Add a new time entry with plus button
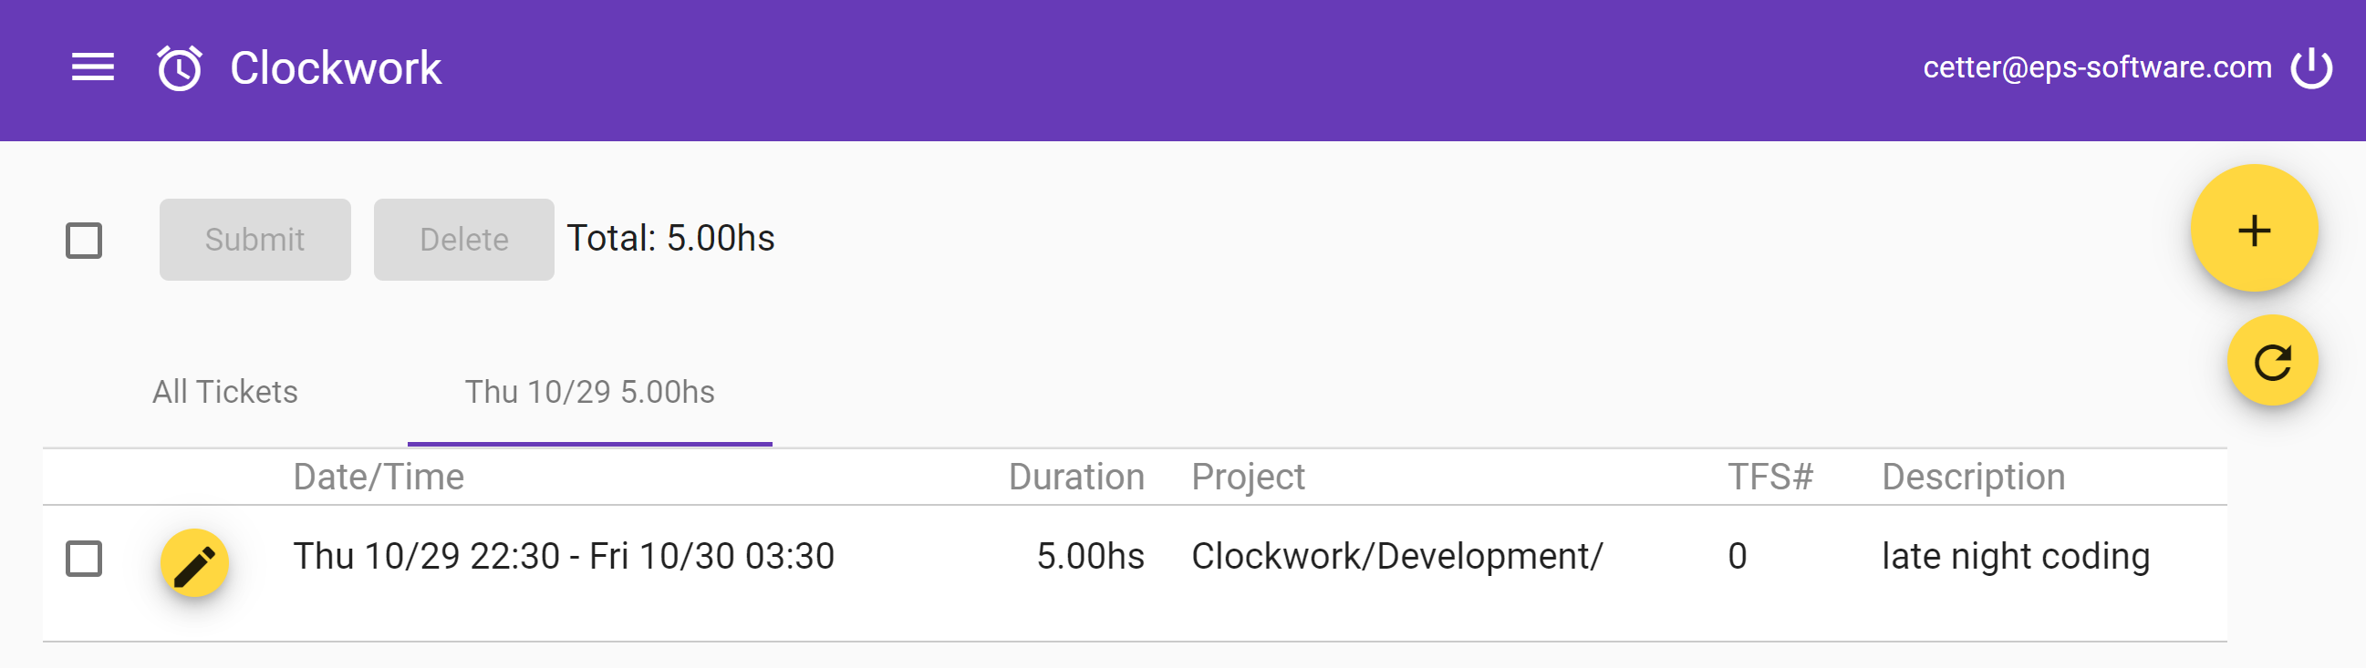The height and width of the screenshot is (668, 2366). (x=2254, y=230)
